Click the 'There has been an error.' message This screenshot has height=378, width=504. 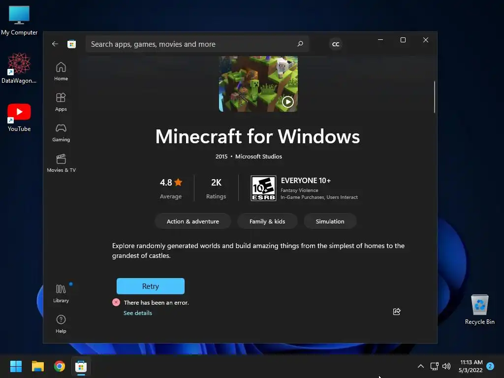156,303
